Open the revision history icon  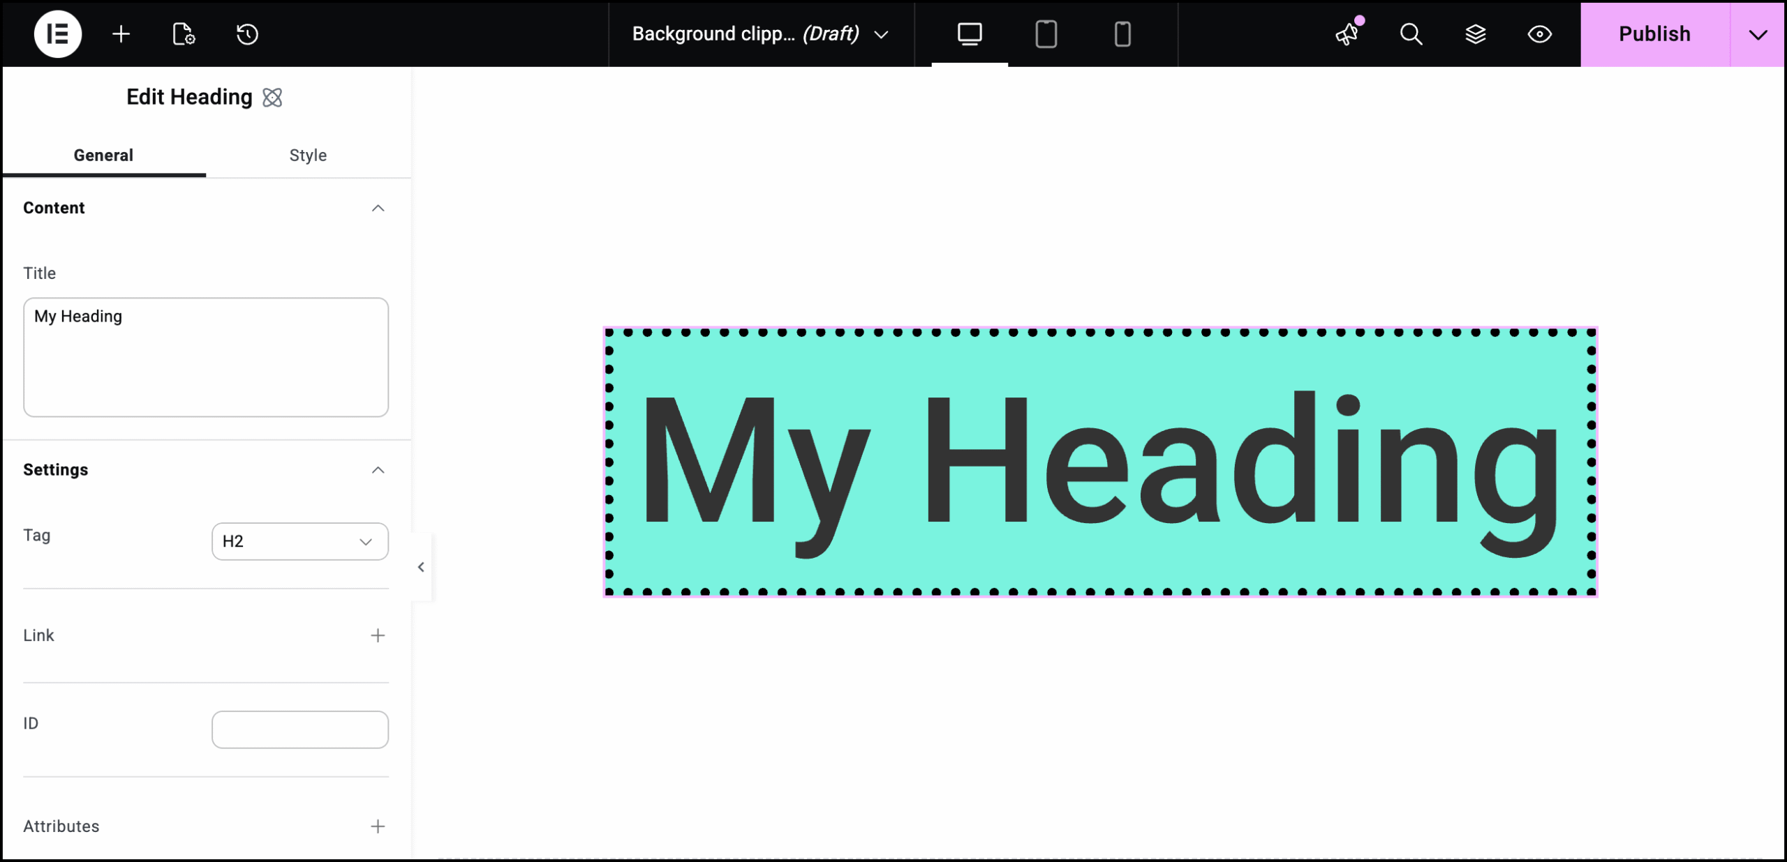tap(247, 34)
